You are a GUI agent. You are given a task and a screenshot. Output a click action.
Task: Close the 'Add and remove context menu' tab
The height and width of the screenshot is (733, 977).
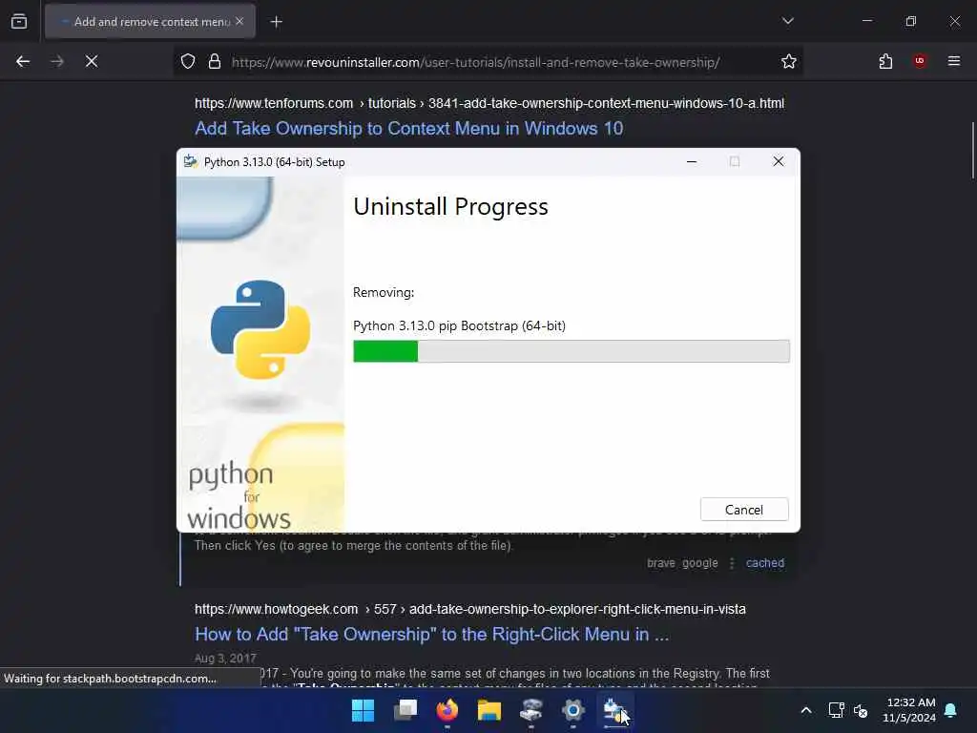click(x=239, y=21)
